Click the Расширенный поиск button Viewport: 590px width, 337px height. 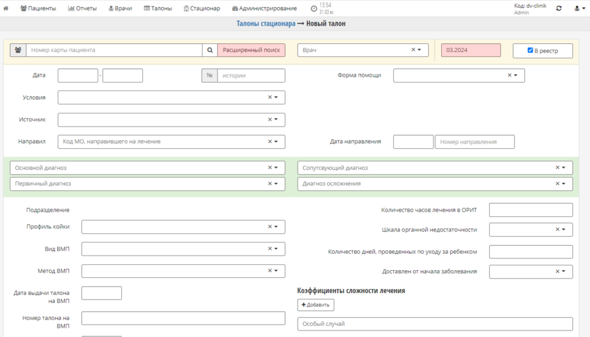pyautogui.click(x=251, y=50)
